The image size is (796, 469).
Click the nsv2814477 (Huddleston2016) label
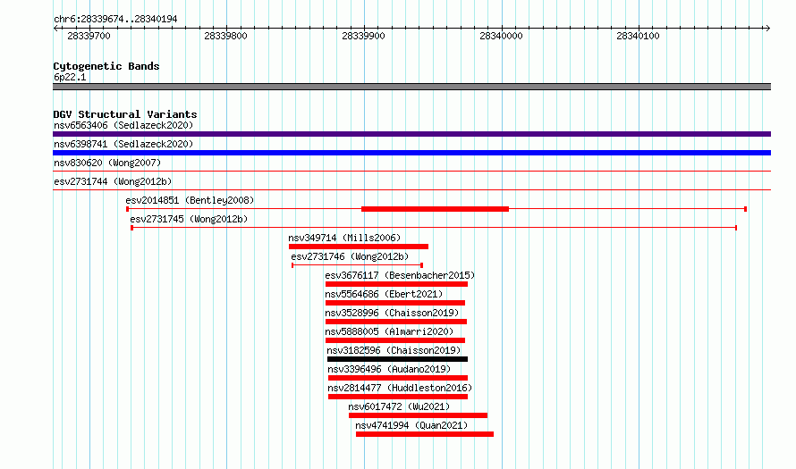[400, 388]
